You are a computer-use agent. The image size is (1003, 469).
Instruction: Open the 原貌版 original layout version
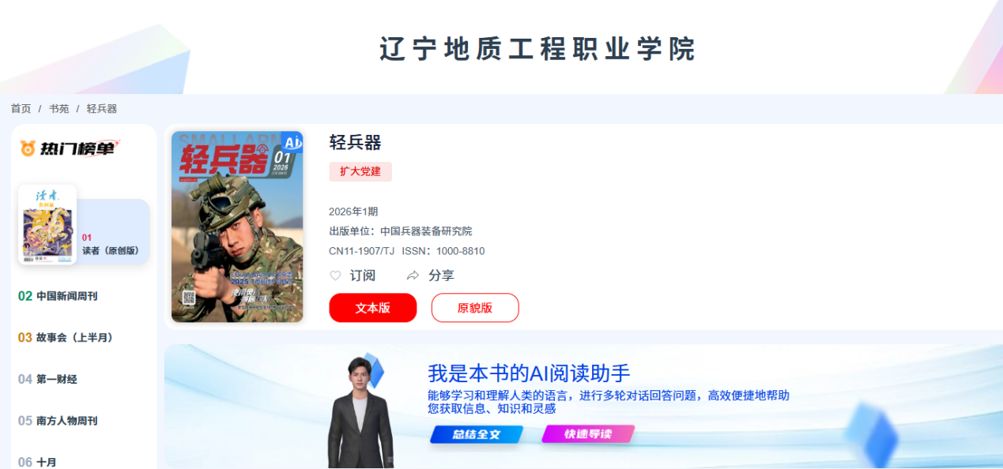tap(475, 308)
